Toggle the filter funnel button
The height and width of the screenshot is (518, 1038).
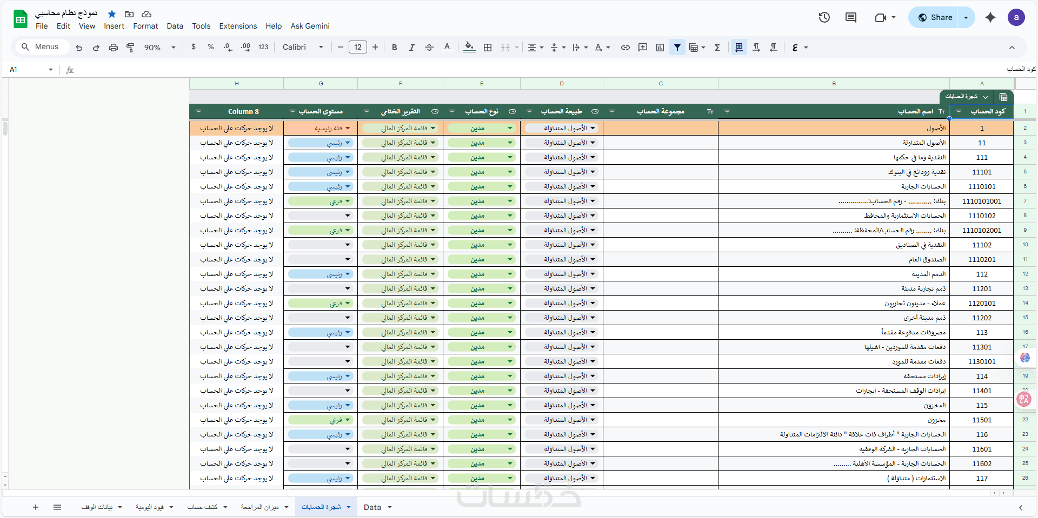[677, 48]
